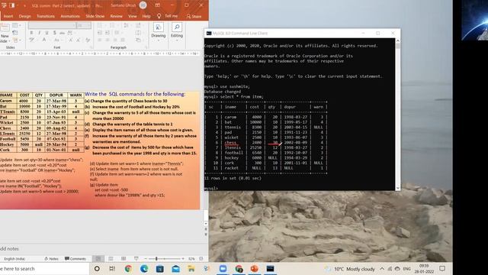Open the Animations ribbon tab
488x275 pixels.
70,16
